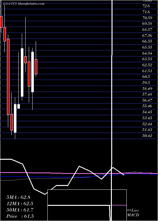Pick the 66.55 price label
Viewport: 158px width, 221px height.
click(147, 41)
